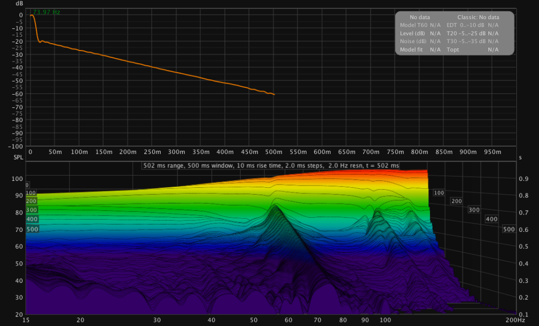Click the waterfall resonance peak near 95 Hz
The image size is (539, 326).
pyautogui.click(x=377, y=211)
